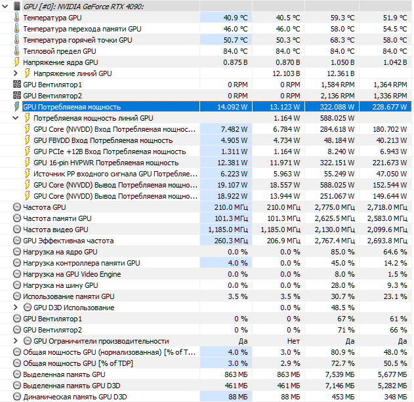
Task: Collapse the Потребляемая мощность линий GPU subtree
Action: point(16,118)
